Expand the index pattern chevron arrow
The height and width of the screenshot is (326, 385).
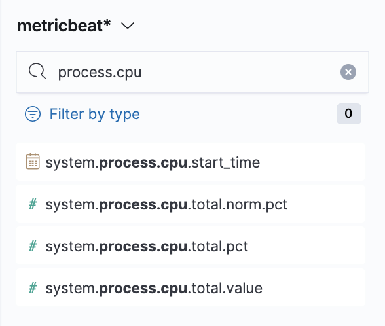click(128, 26)
